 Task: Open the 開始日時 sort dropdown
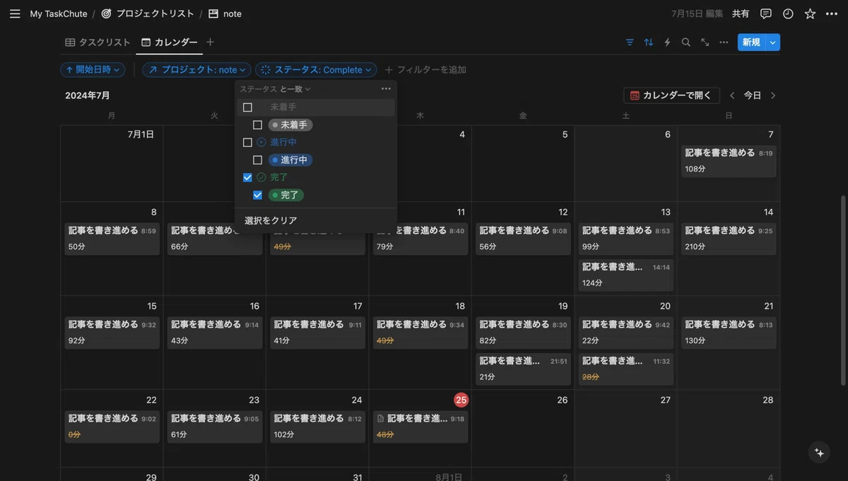pos(93,70)
